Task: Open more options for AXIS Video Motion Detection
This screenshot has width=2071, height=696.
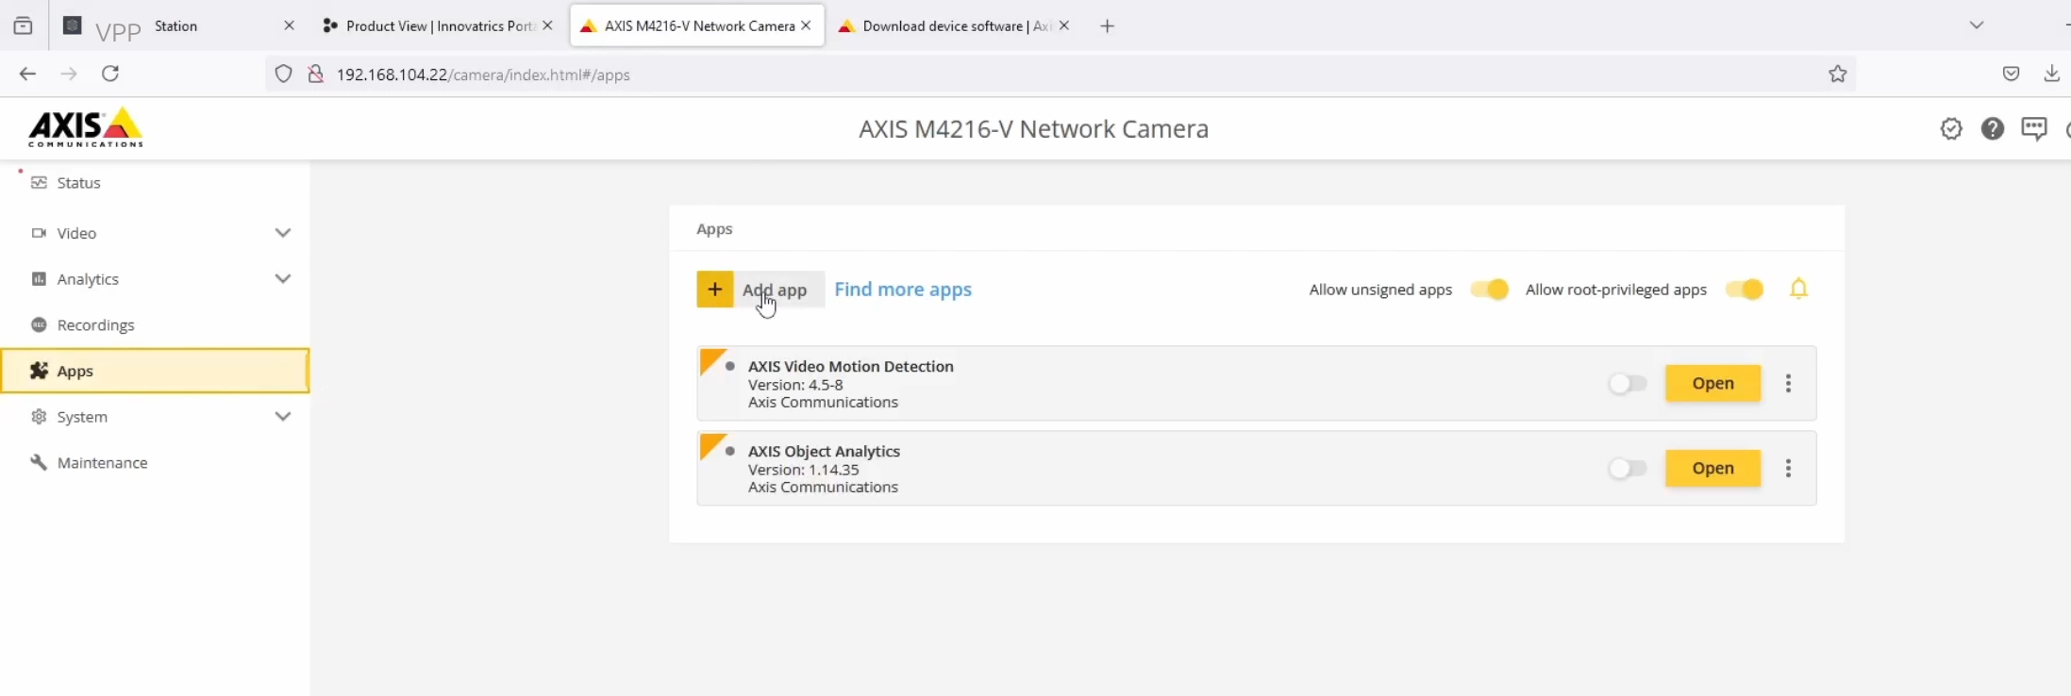Action: tap(1788, 384)
